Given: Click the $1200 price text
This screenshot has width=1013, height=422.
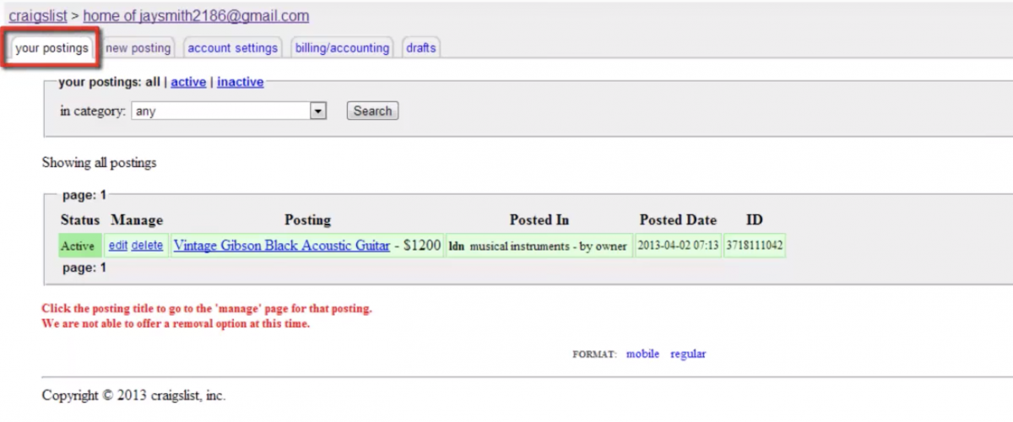Looking at the screenshot, I should coord(422,246).
